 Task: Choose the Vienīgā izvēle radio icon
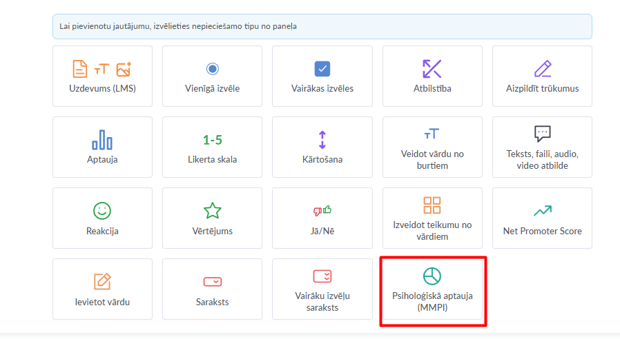(212, 69)
